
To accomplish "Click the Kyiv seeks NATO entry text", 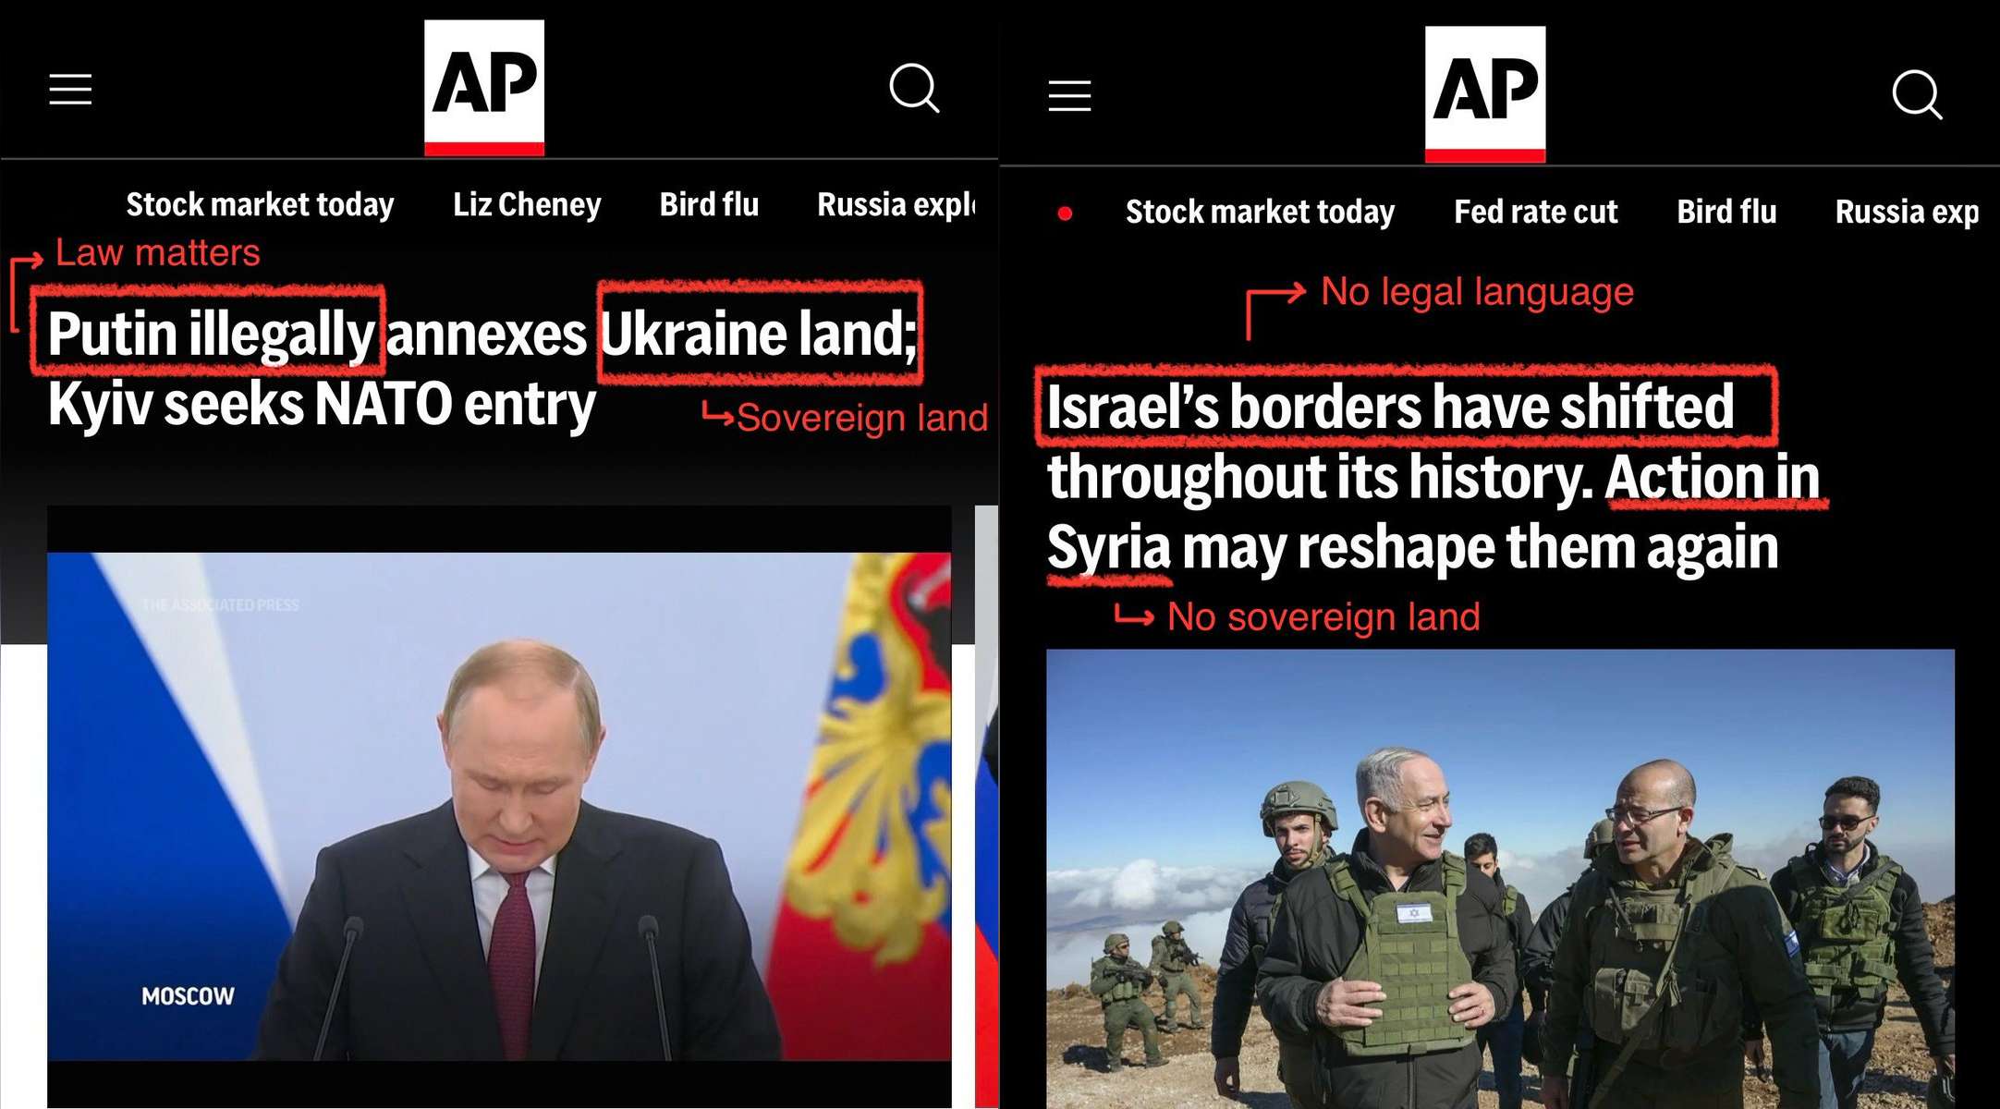I will tap(322, 405).
